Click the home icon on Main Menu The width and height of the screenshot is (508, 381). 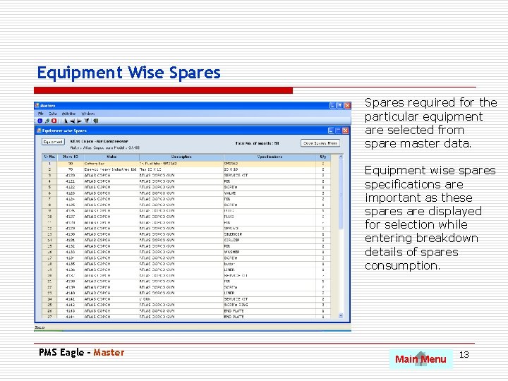tap(421, 358)
